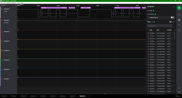Open the feedback chat bubble icon

[179, 88]
